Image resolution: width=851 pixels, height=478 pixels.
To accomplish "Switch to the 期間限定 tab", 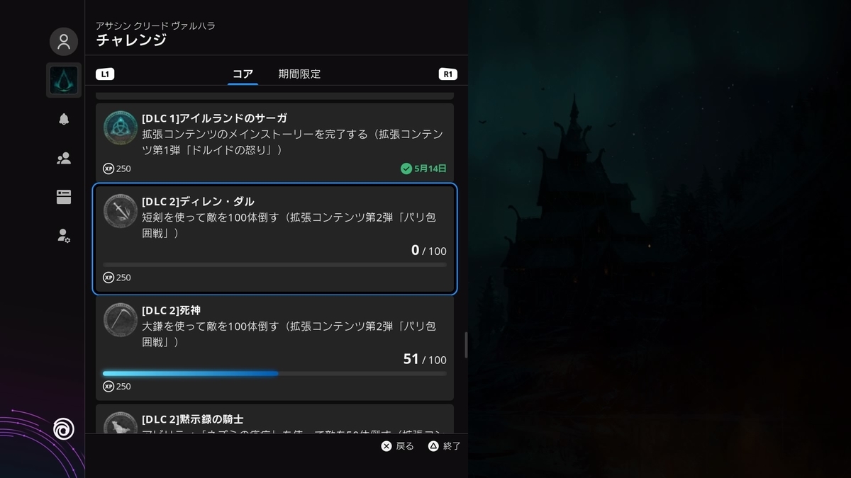I will tap(299, 74).
